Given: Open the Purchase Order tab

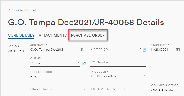Looking at the screenshot, I should [x=88, y=35].
